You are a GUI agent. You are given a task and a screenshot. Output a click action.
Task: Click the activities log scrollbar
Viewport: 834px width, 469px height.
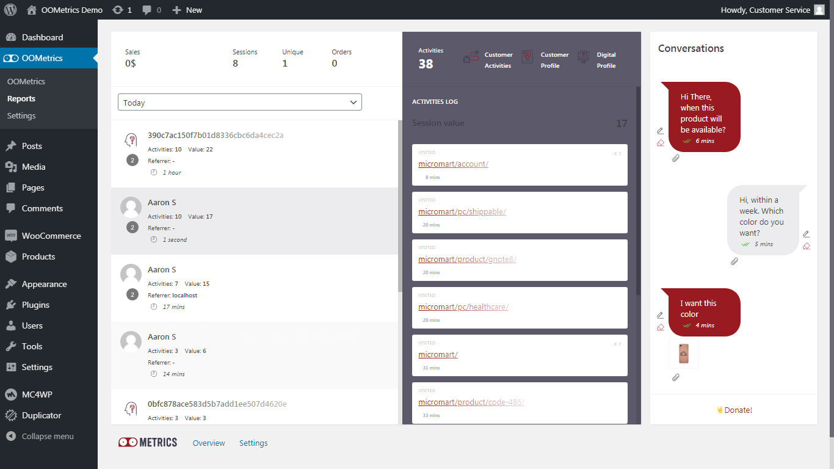[x=639, y=191]
